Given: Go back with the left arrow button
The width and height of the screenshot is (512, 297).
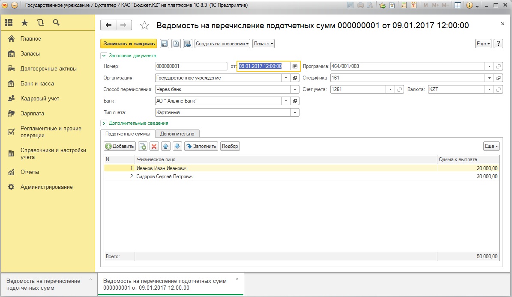Looking at the screenshot, I should [x=108, y=25].
